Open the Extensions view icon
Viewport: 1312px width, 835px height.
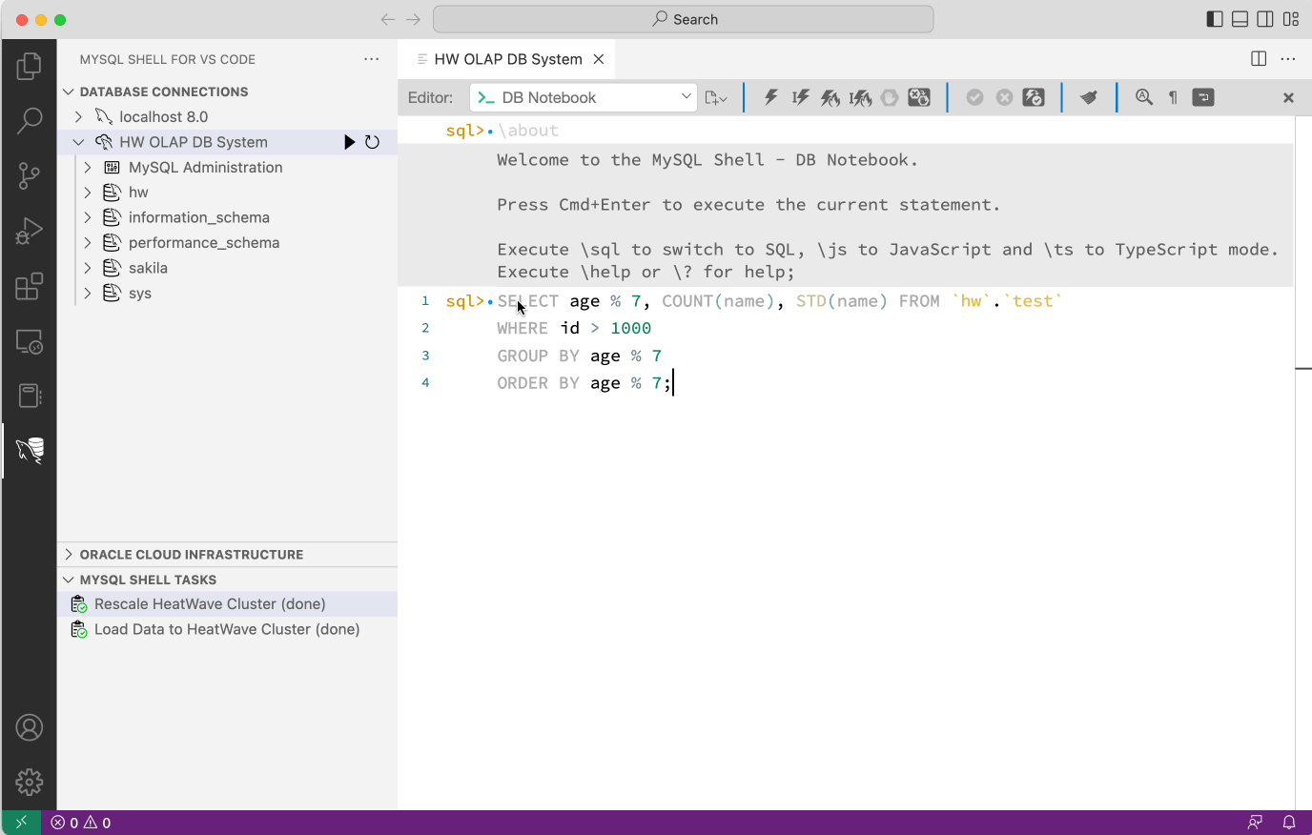[29, 285]
